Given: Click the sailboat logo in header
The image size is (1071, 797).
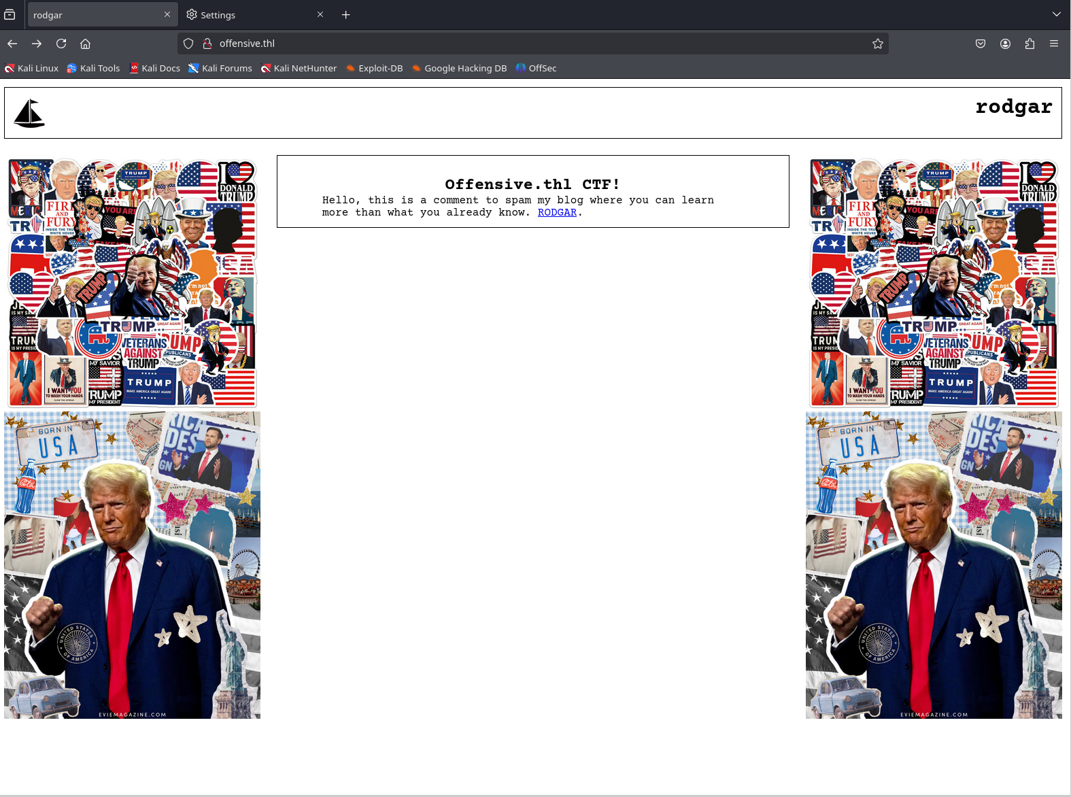Looking at the screenshot, I should pos(29,113).
